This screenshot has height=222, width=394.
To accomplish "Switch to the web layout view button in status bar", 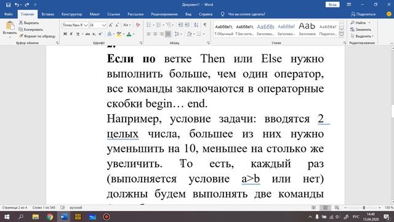I will [x=337, y=208].
